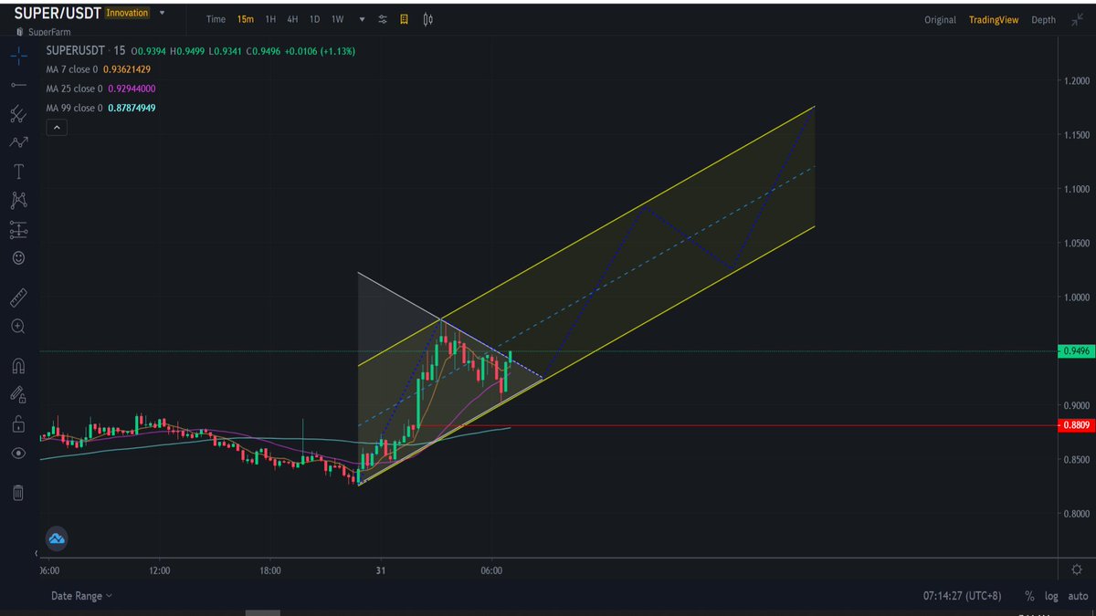The image size is (1096, 616).
Task: Switch to Original chart view
Action: point(940,19)
